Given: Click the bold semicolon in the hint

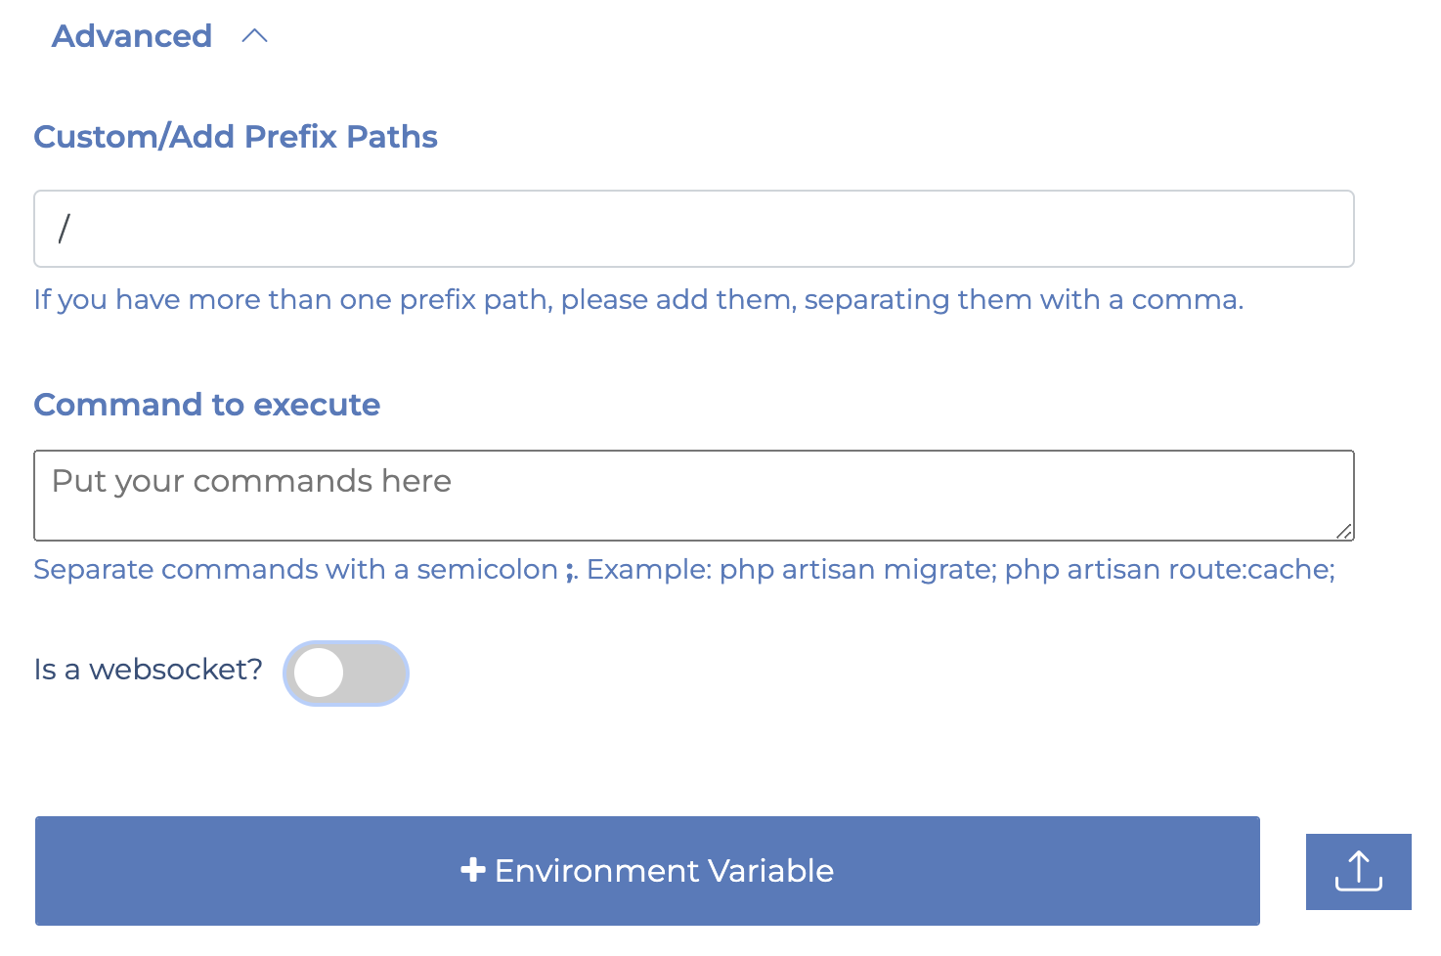Looking at the screenshot, I should coord(570,571).
